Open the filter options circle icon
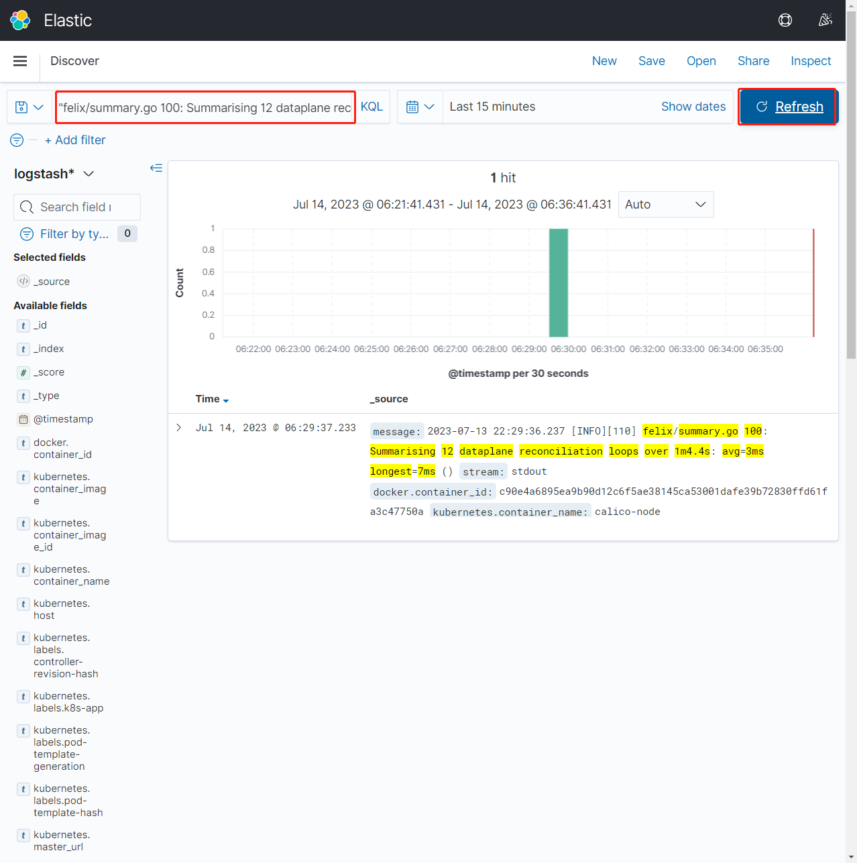 tap(17, 140)
